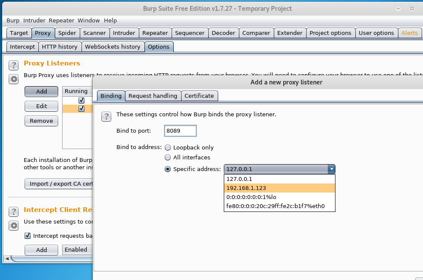
Task: Select Specific address radio button
Action: coord(168,169)
